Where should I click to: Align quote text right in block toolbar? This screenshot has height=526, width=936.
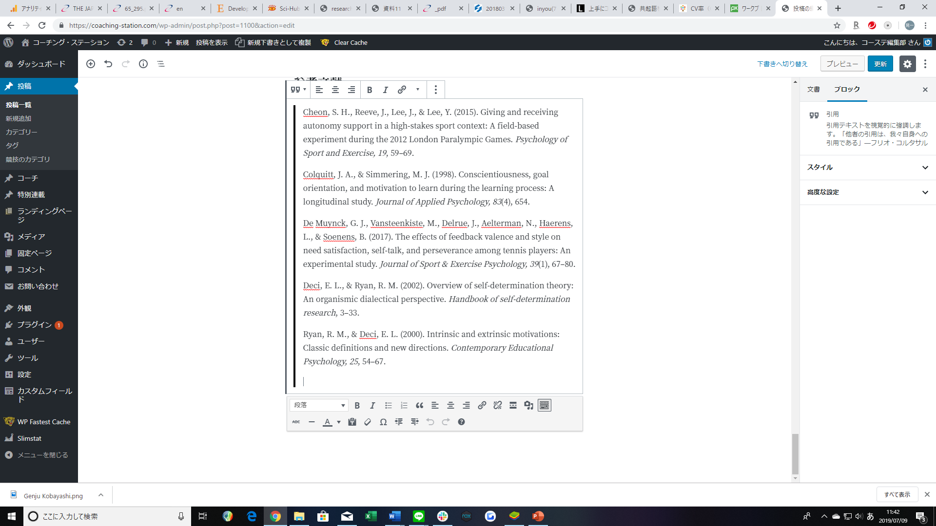[x=351, y=90]
